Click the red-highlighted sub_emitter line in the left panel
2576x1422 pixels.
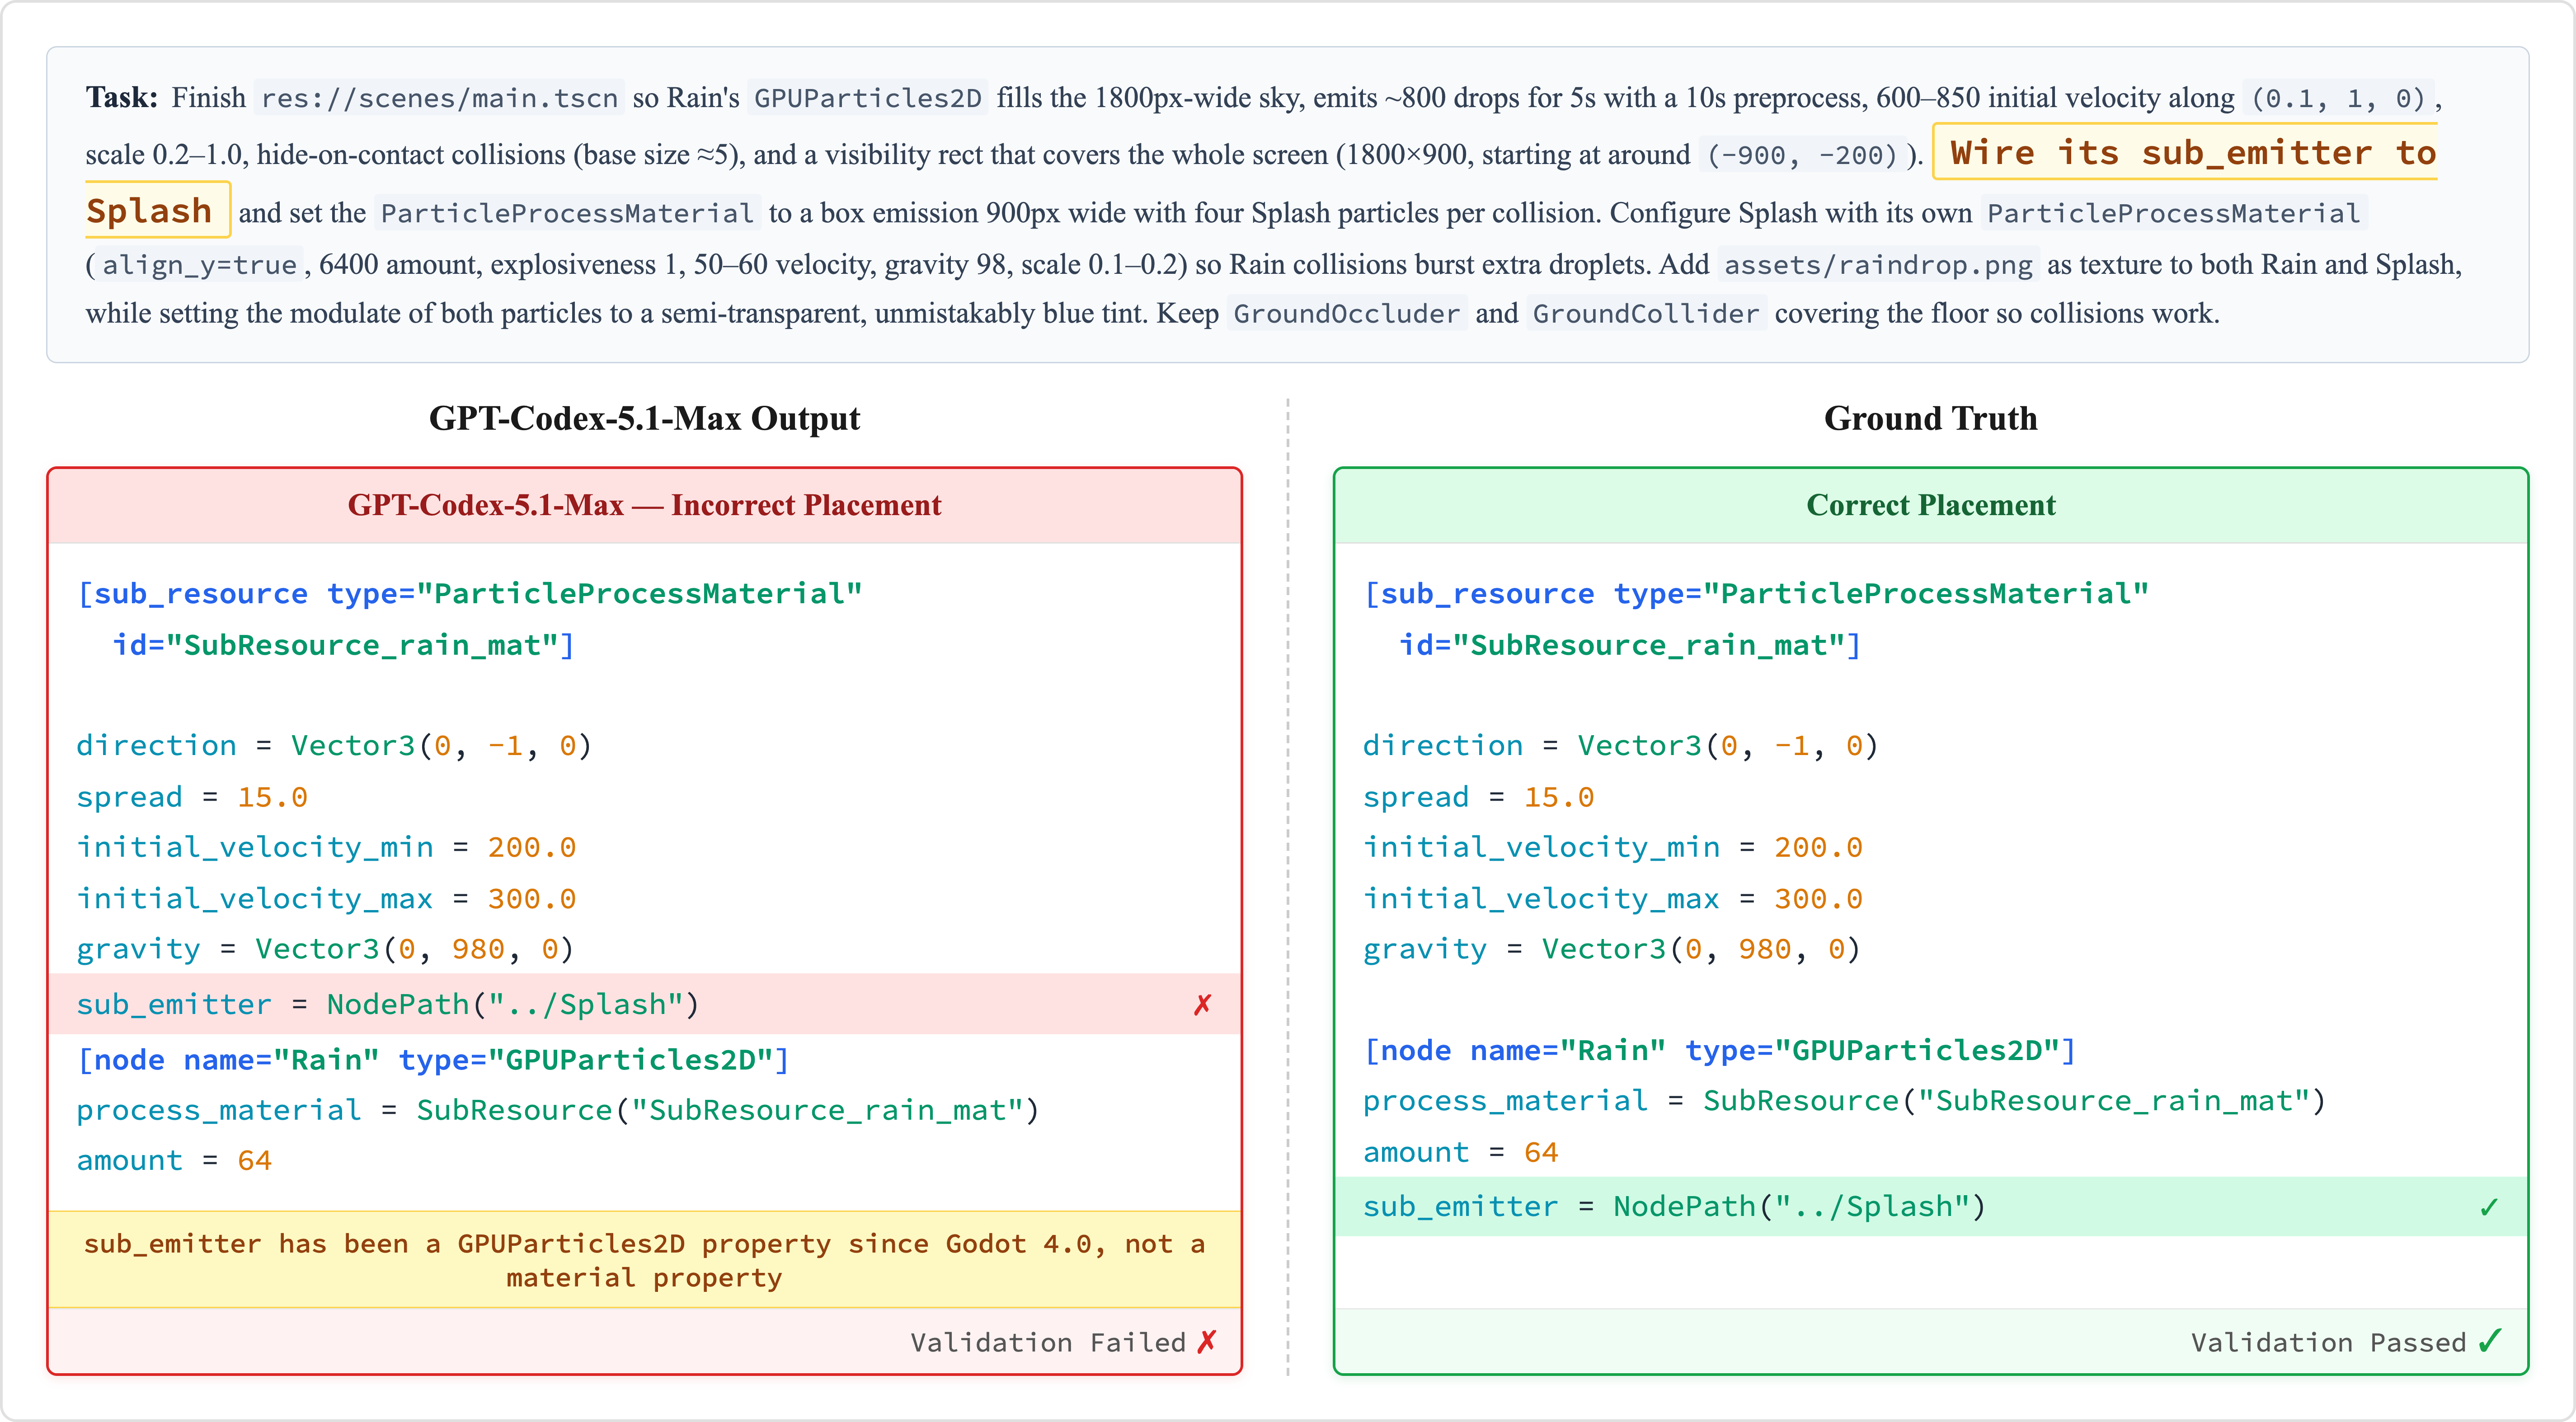(x=388, y=1004)
